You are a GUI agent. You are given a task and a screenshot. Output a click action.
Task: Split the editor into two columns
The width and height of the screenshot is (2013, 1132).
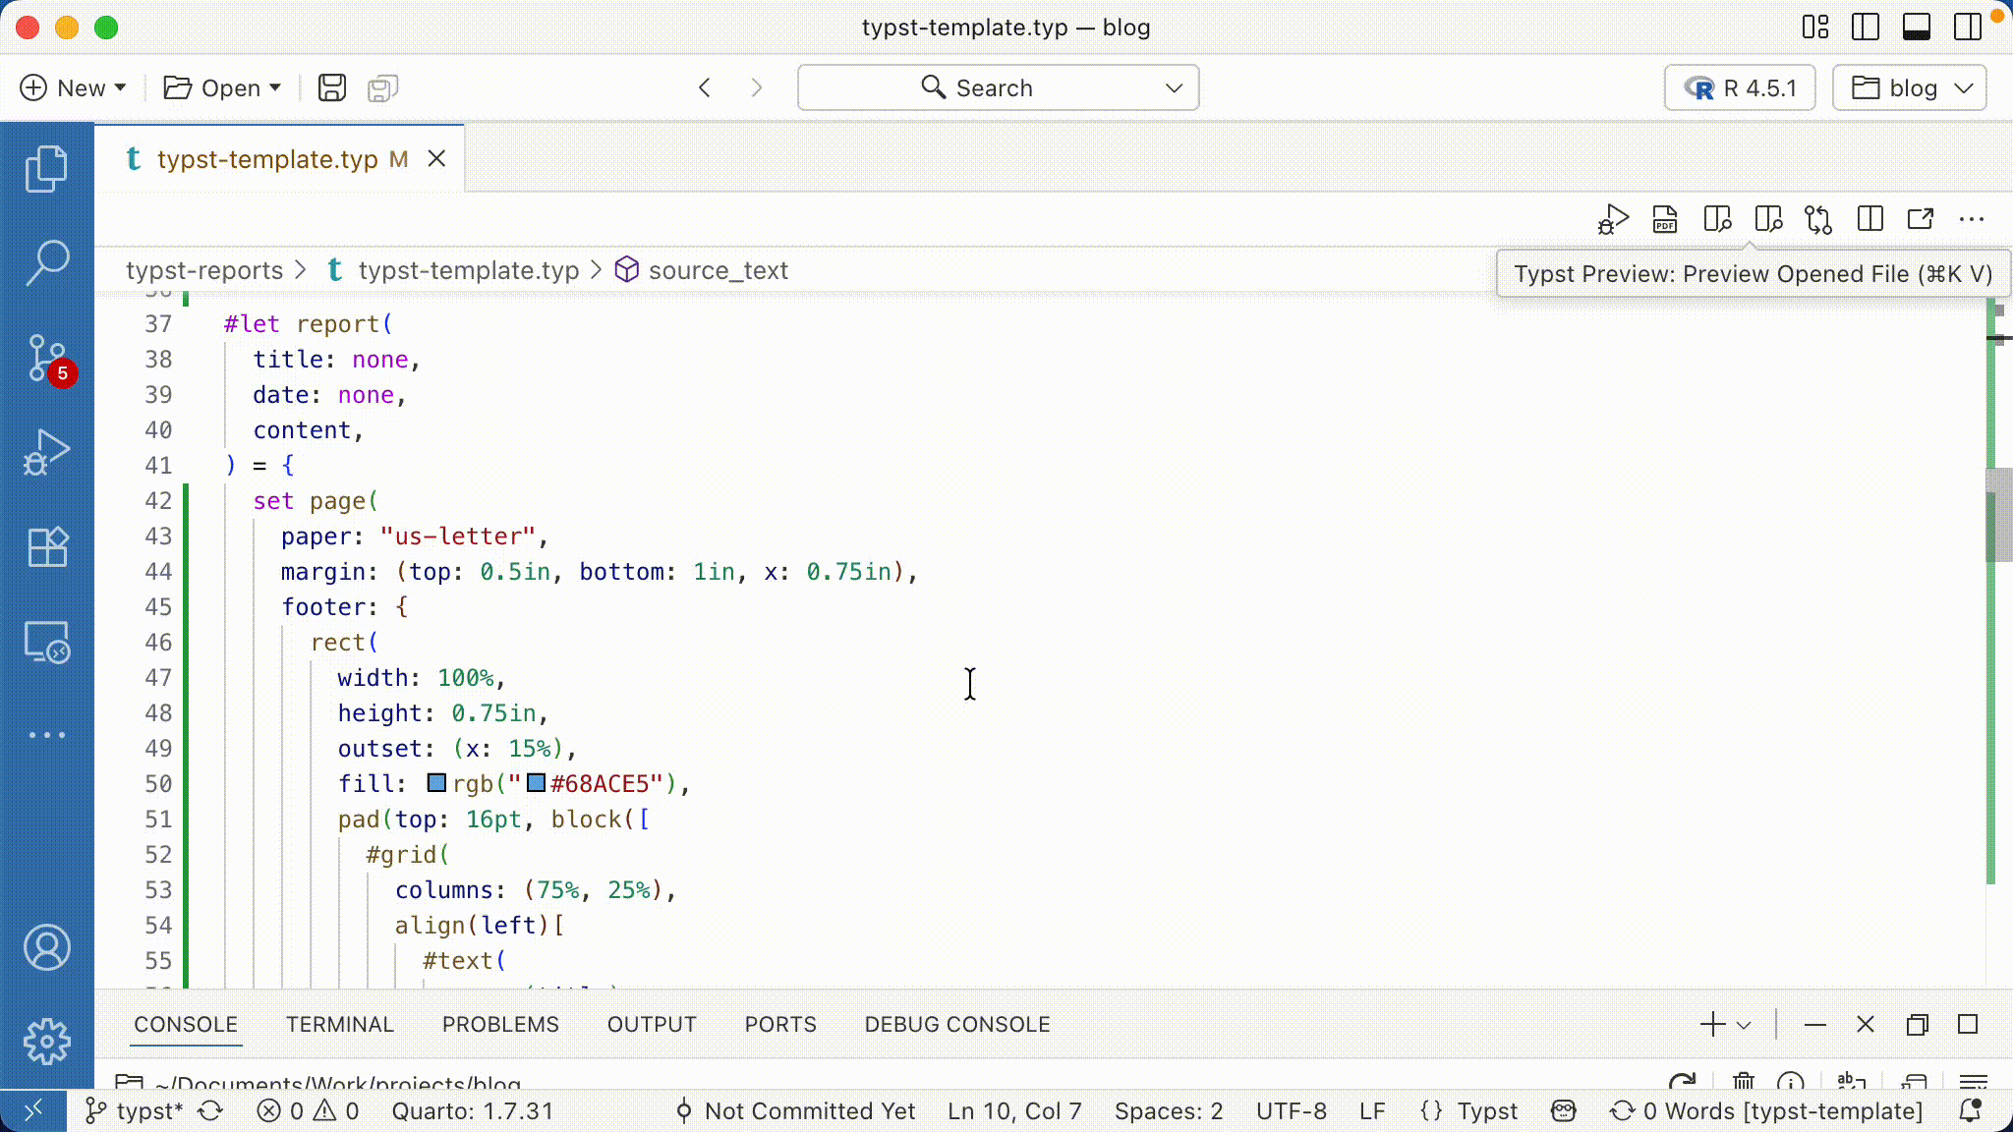[x=1869, y=219]
